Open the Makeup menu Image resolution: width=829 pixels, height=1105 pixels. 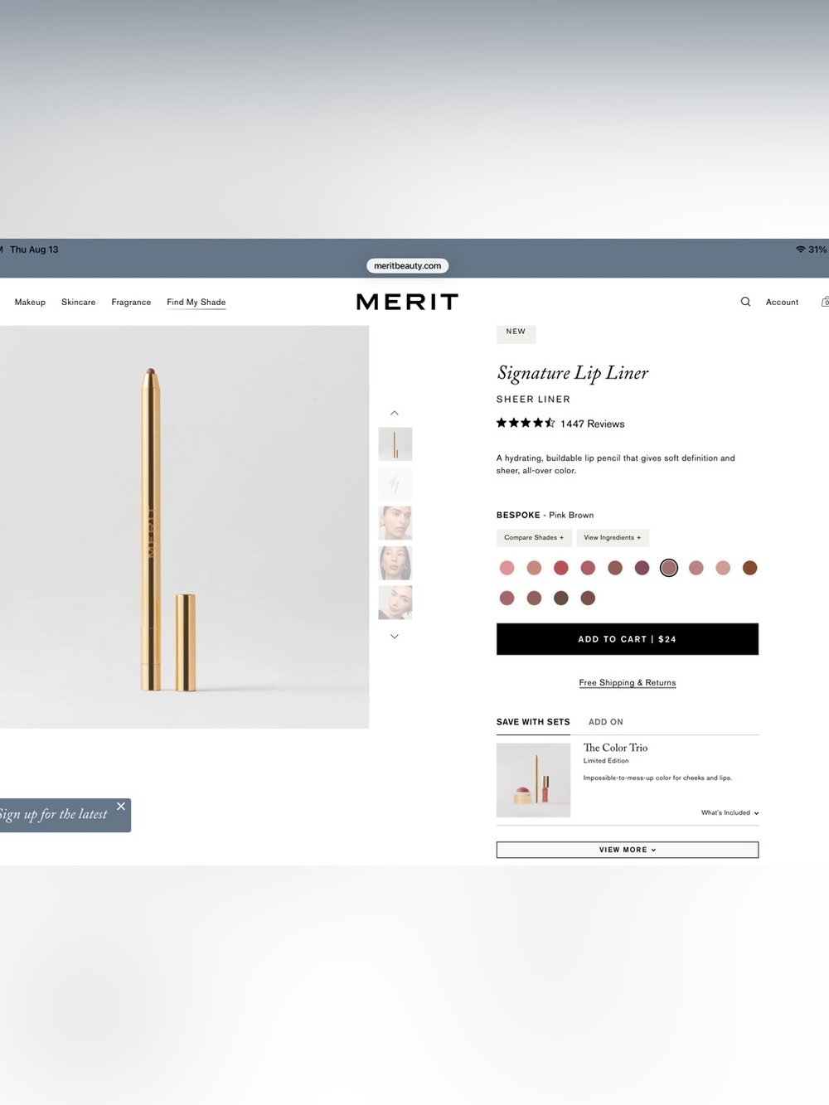pyautogui.click(x=30, y=302)
